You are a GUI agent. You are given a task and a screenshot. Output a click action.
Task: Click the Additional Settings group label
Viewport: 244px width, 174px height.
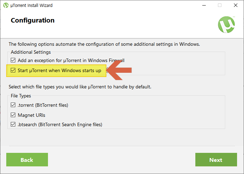point(31,52)
